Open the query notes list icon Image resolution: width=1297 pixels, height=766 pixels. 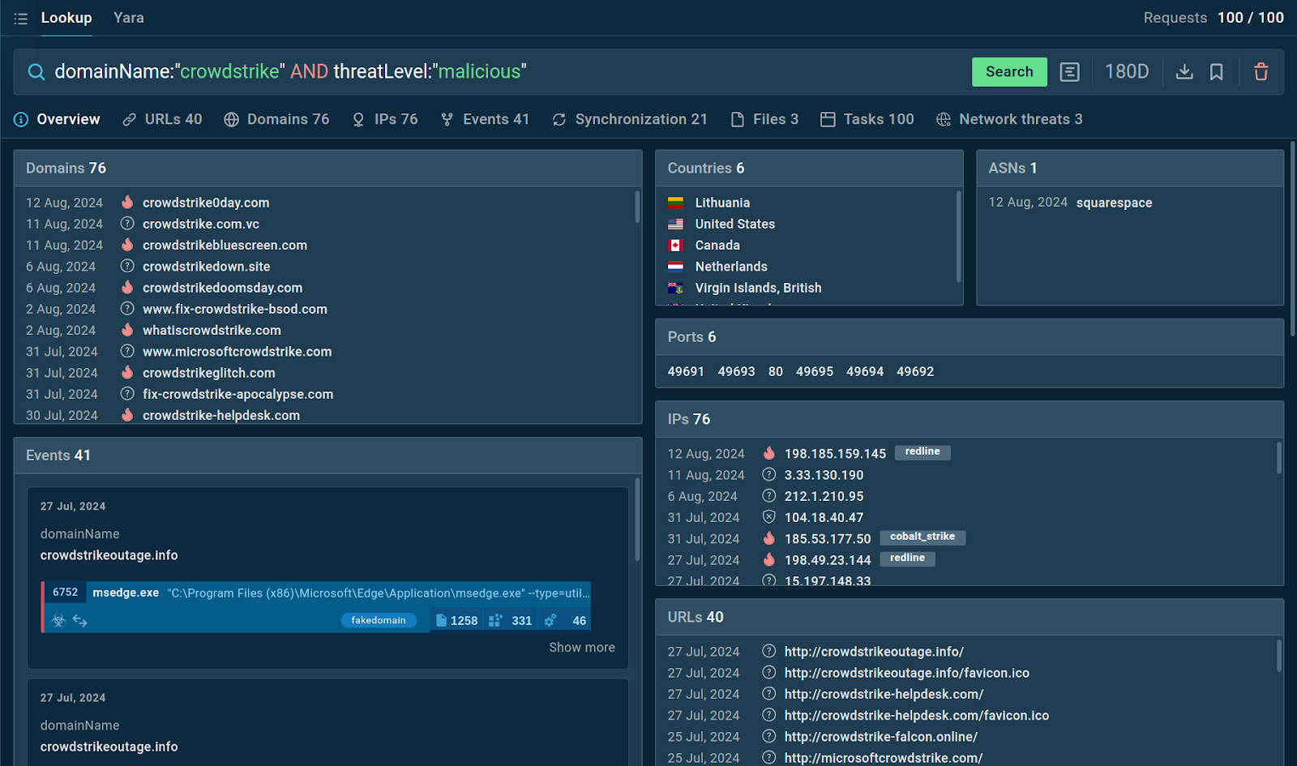(1069, 72)
